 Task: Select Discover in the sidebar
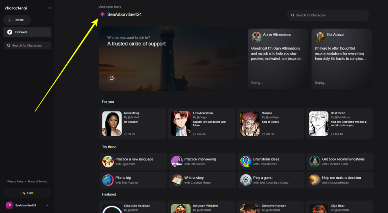coord(27,32)
